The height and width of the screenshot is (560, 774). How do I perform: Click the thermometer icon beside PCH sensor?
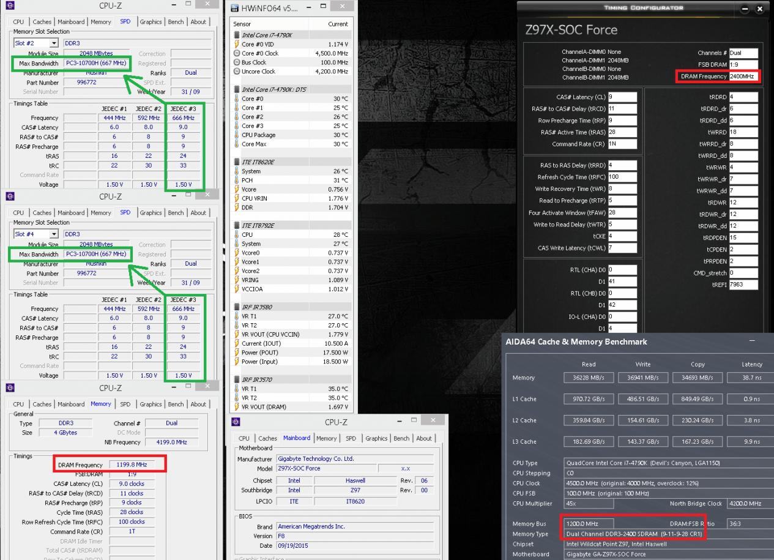237,180
